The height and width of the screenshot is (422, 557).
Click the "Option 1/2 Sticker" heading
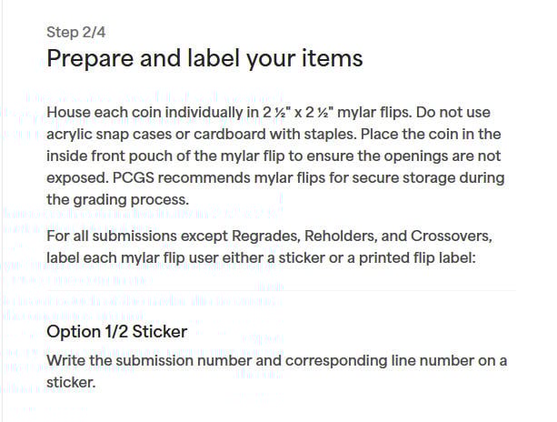coord(117,332)
